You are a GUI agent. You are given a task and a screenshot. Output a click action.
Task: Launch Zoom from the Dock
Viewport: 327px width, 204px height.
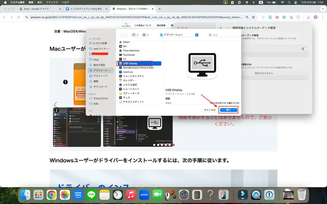(x=144, y=195)
